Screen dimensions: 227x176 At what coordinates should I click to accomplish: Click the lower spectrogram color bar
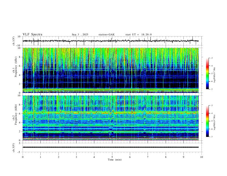pos(207,121)
